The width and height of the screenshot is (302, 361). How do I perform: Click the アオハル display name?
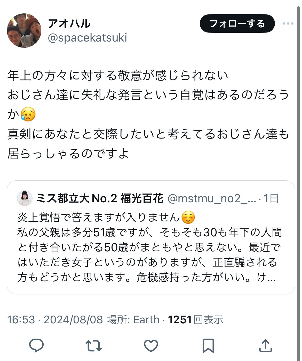pyautogui.click(x=69, y=24)
